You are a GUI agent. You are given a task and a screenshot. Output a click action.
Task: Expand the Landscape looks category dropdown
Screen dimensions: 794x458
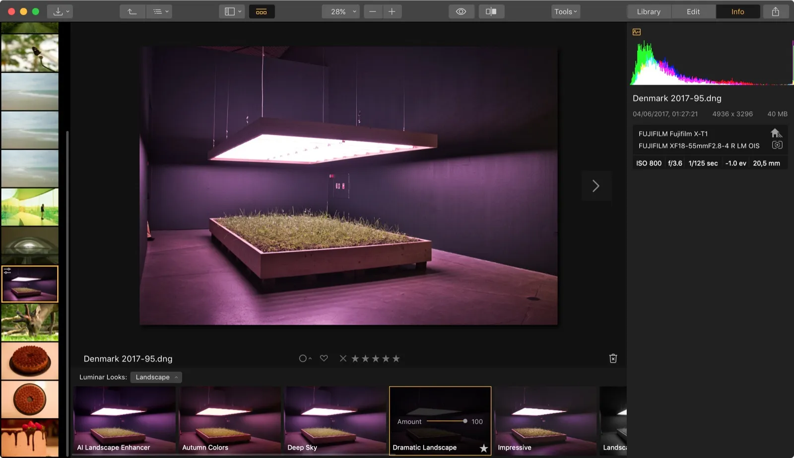[x=156, y=377]
